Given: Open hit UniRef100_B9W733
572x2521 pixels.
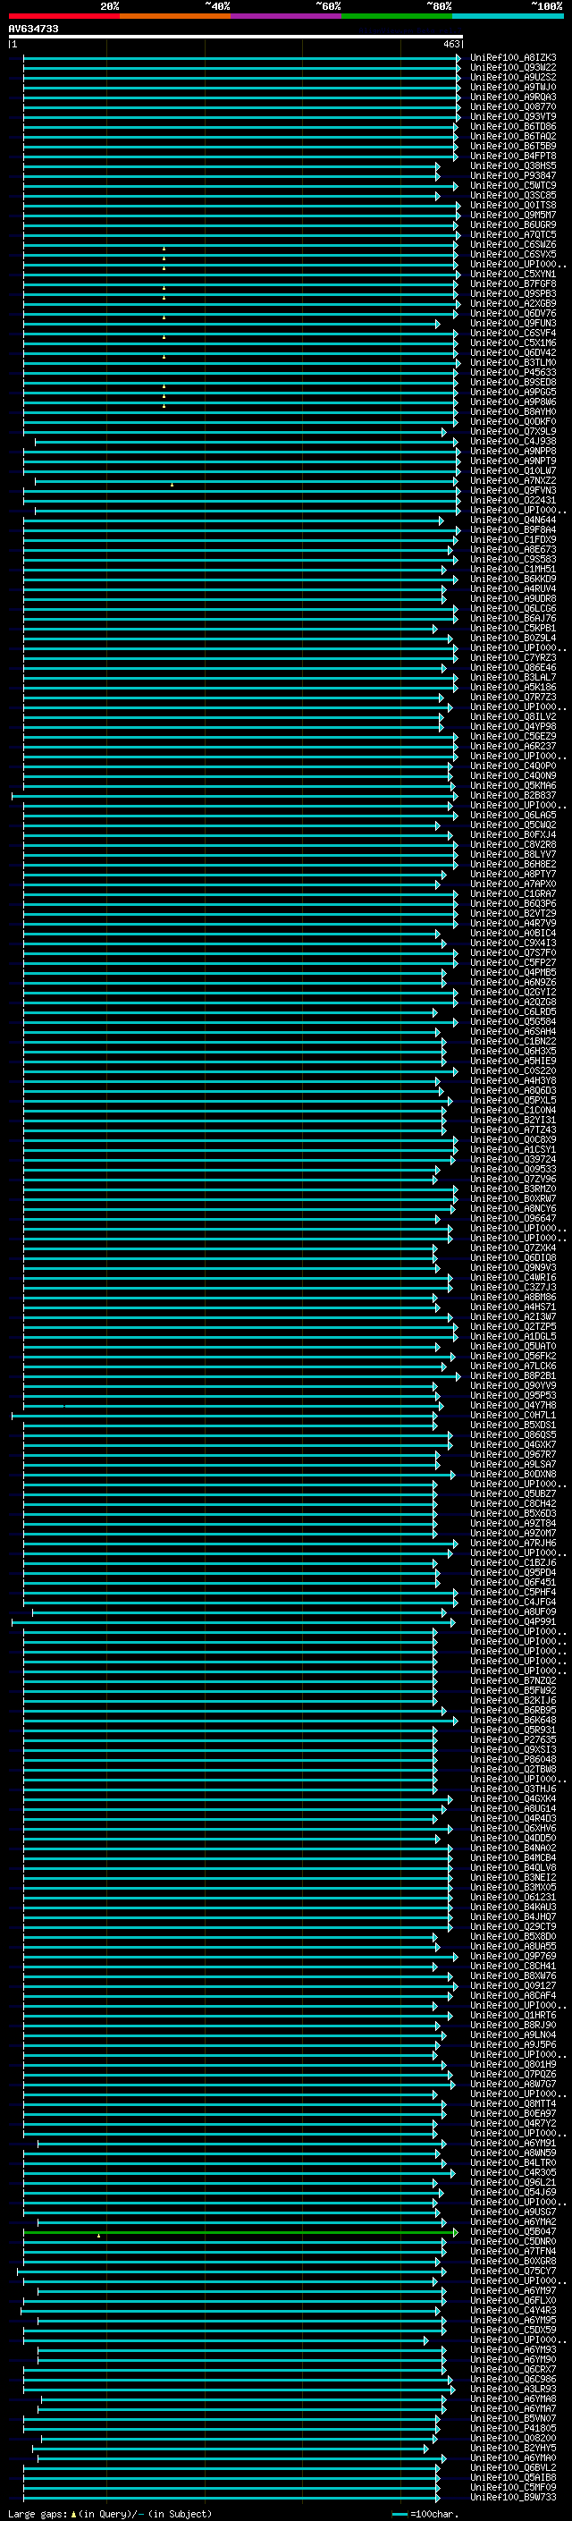Looking at the screenshot, I should pyautogui.click(x=513, y=2498).
